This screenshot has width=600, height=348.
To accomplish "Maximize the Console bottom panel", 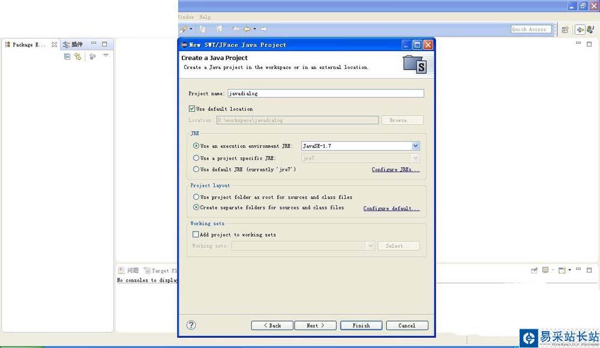I will tap(589, 270).
